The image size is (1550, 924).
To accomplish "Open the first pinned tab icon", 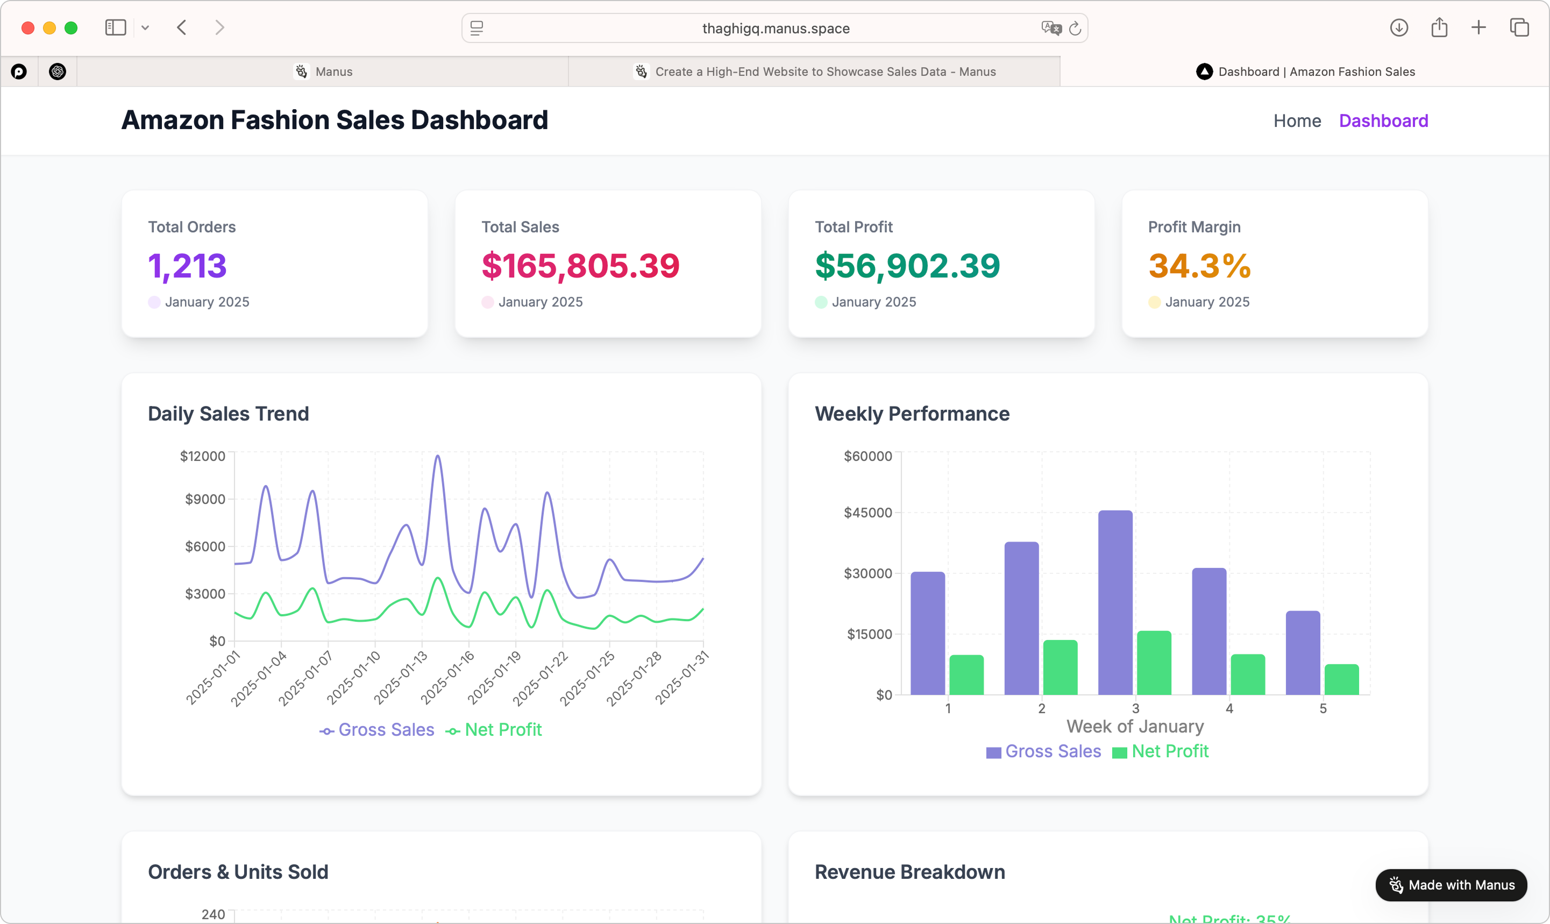I will coord(19,72).
